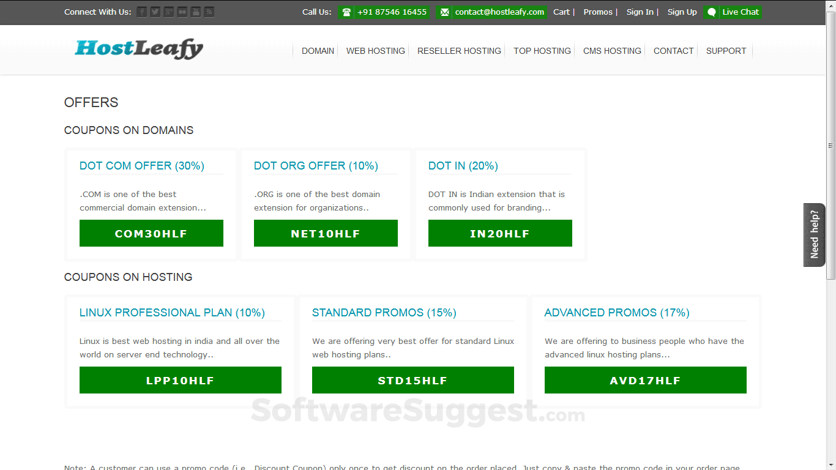Click the phone number +91 87546 16455

pyautogui.click(x=392, y=12)
